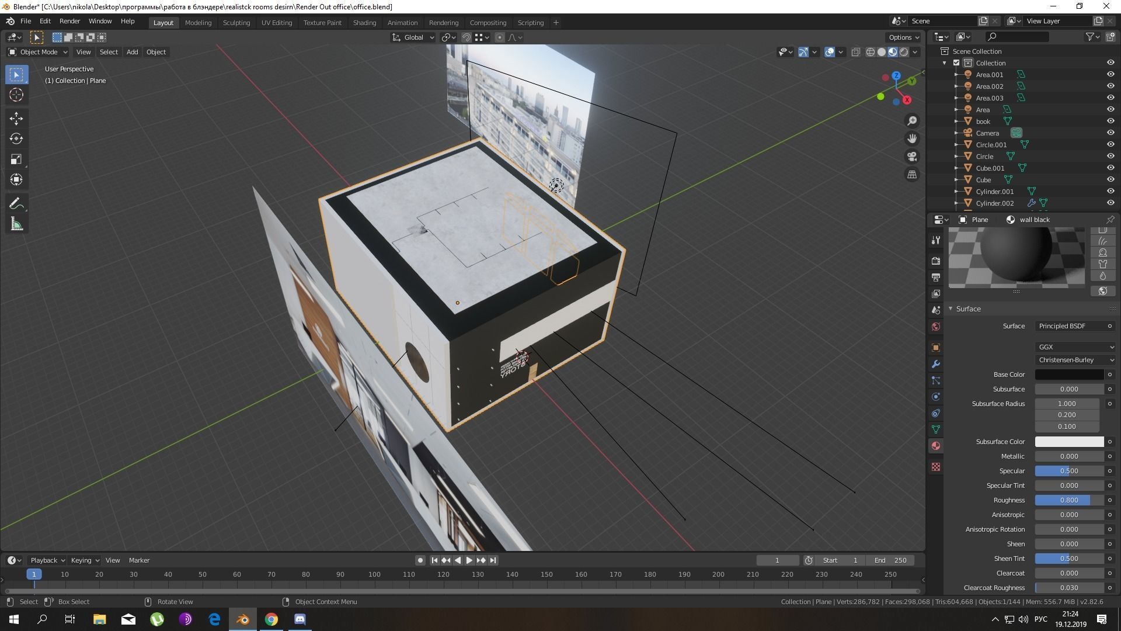Switch to rendered viewport shading
This screenshot has height=631, width=1121.
pos(904,52)
